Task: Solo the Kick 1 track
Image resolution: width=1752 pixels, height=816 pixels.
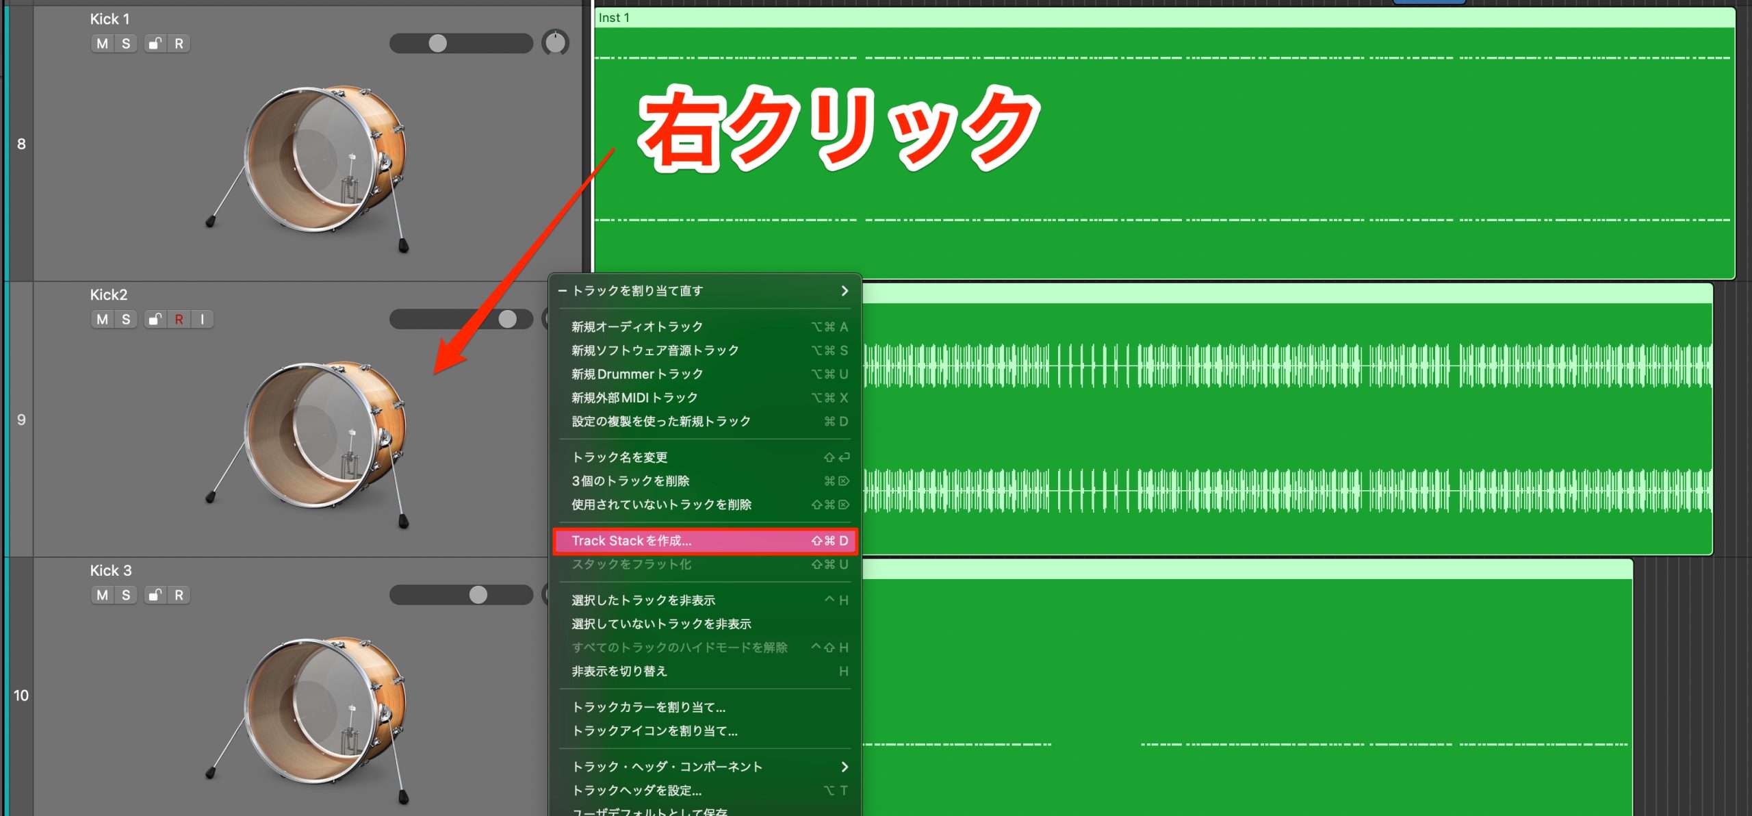Action: (126, 44)
